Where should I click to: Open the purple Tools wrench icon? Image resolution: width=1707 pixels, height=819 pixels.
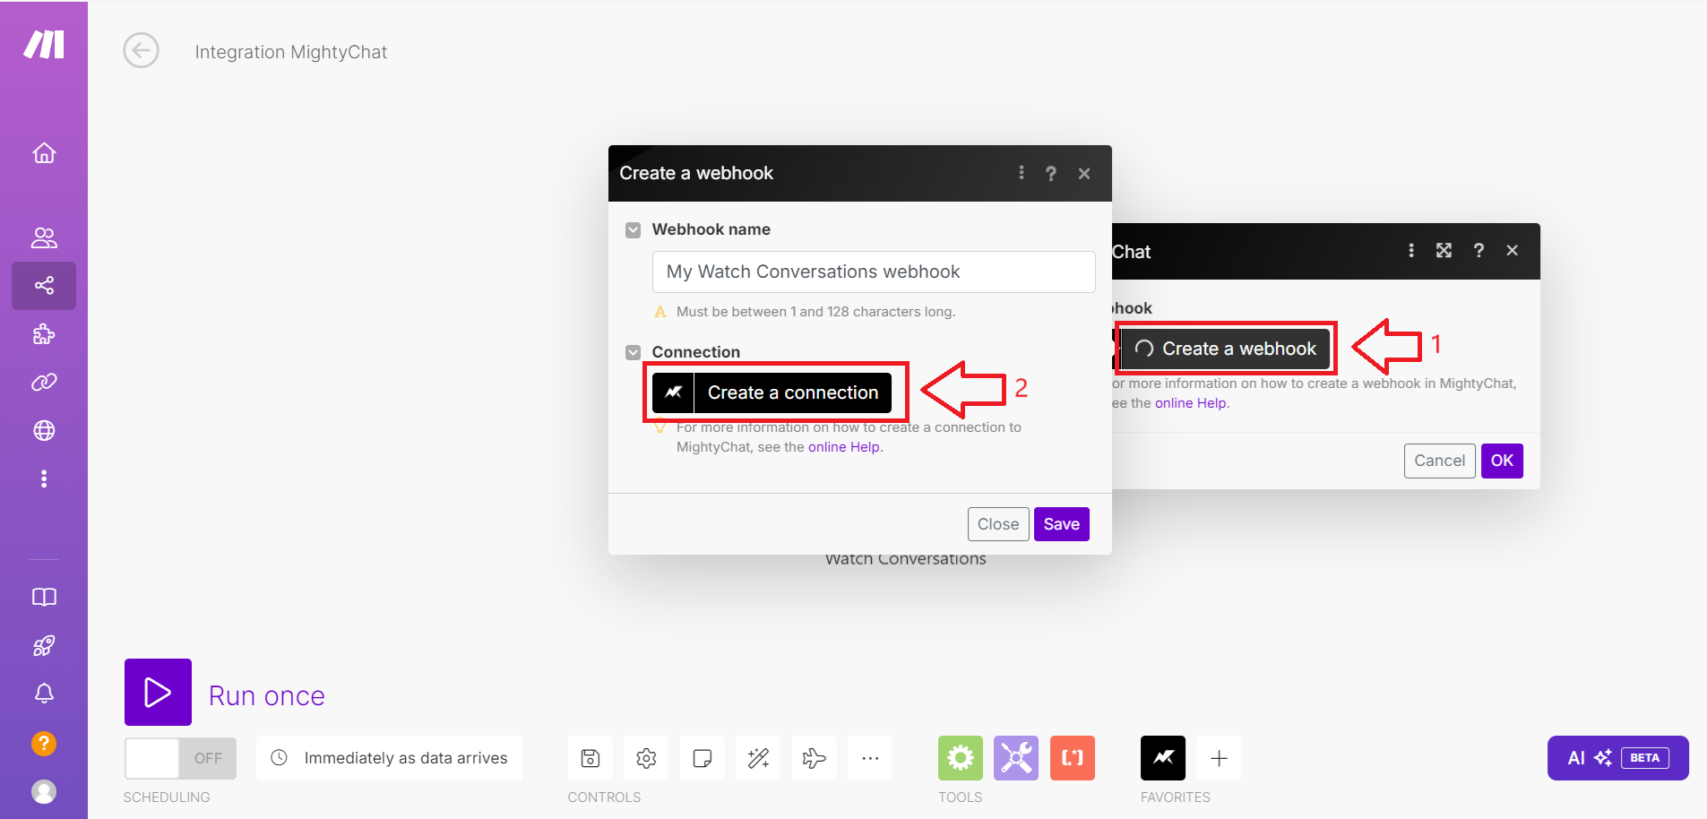(1016, 758)
